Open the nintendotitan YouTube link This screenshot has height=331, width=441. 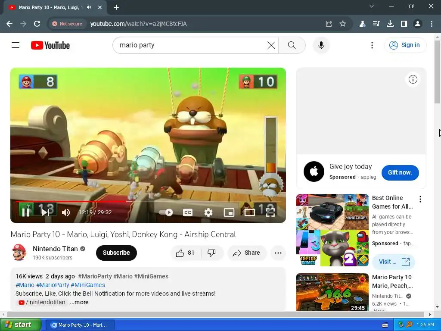tap(42, 302)
